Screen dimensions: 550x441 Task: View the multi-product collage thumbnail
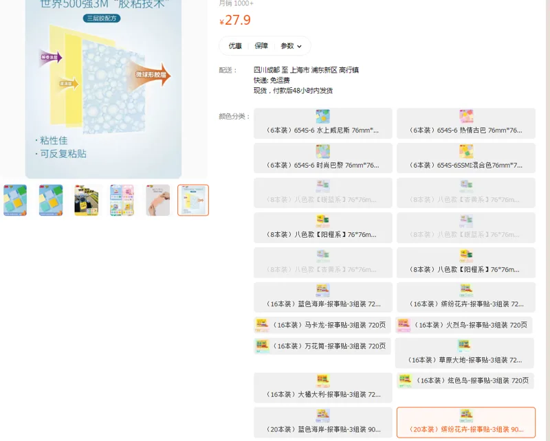[122, 200]
